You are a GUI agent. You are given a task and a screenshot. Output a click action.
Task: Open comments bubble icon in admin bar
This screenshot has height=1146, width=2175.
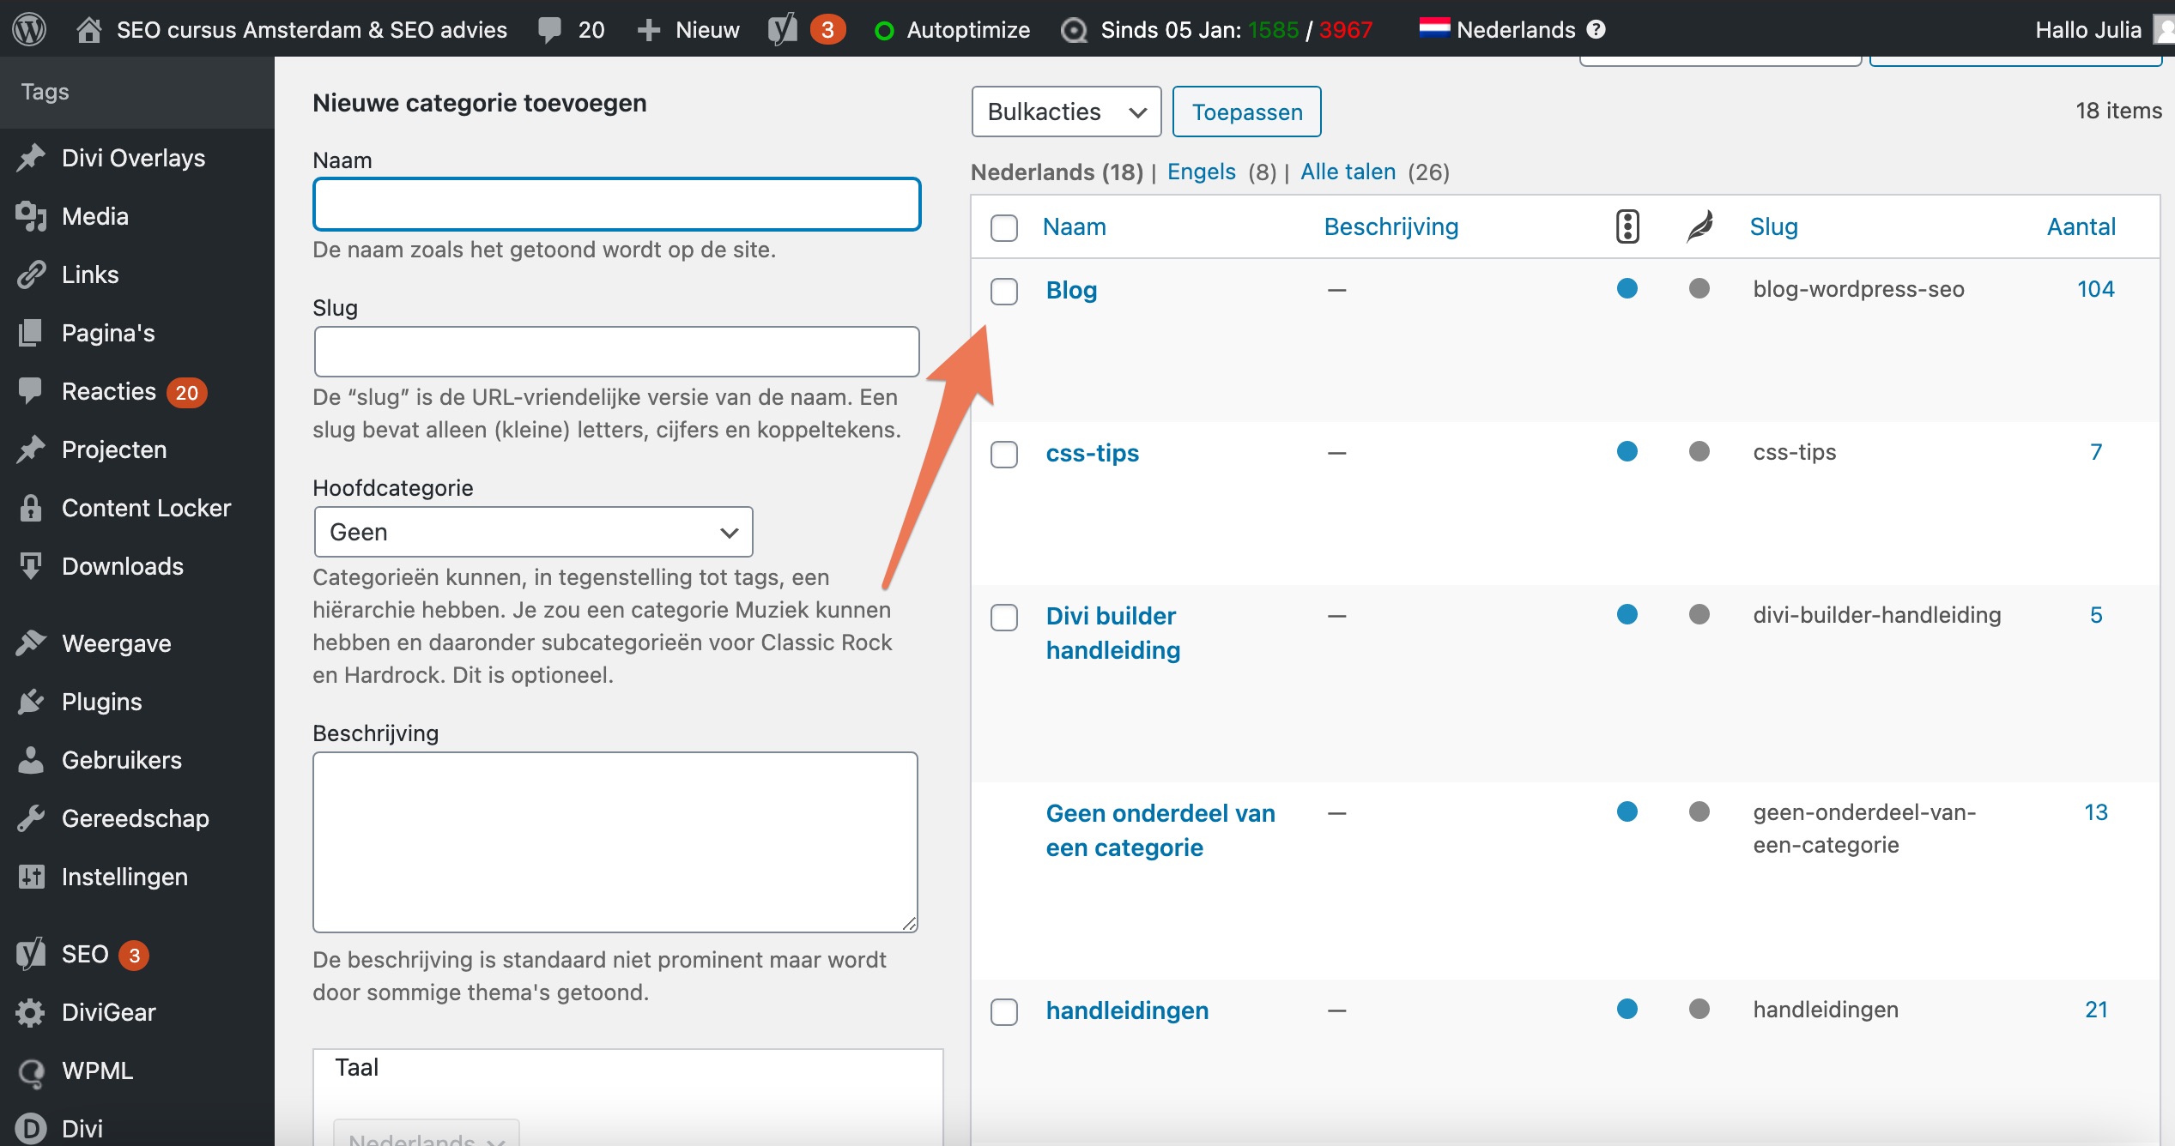(549, 30)
